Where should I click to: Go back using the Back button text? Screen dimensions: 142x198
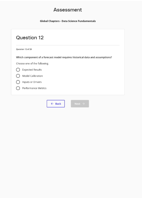58,104
